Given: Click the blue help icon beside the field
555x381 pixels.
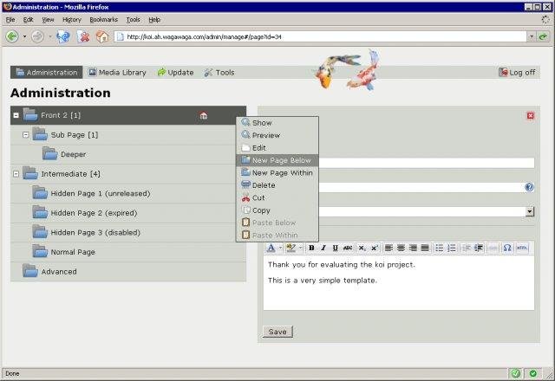Looking at the screenshot, I should tap(529, 187).
